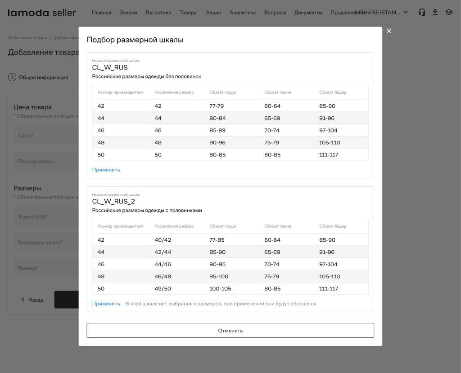461x373 pixels.
Task: Click the Добавление товара breadcrumb link
Action: click(x=27, y=38)
